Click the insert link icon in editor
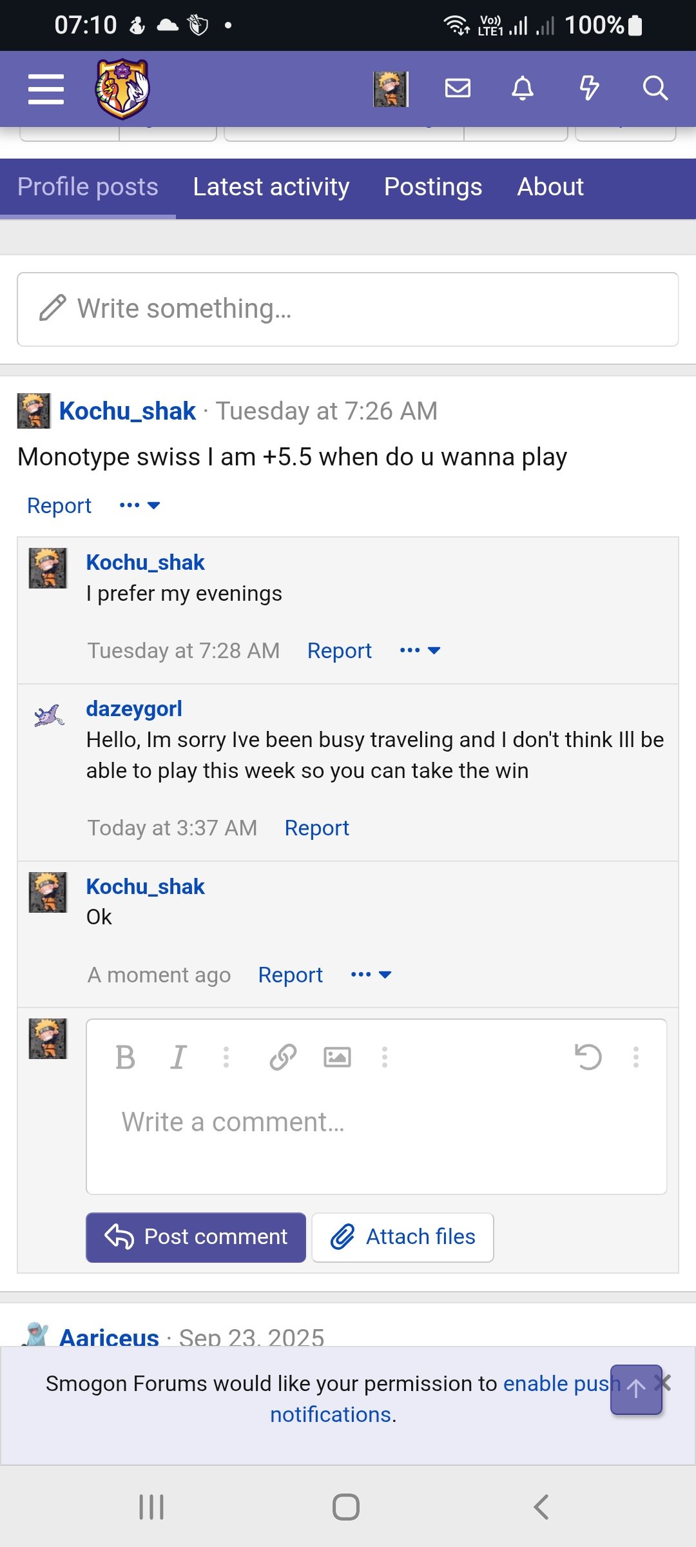696x1547 pixels. tap(283, 1057)
